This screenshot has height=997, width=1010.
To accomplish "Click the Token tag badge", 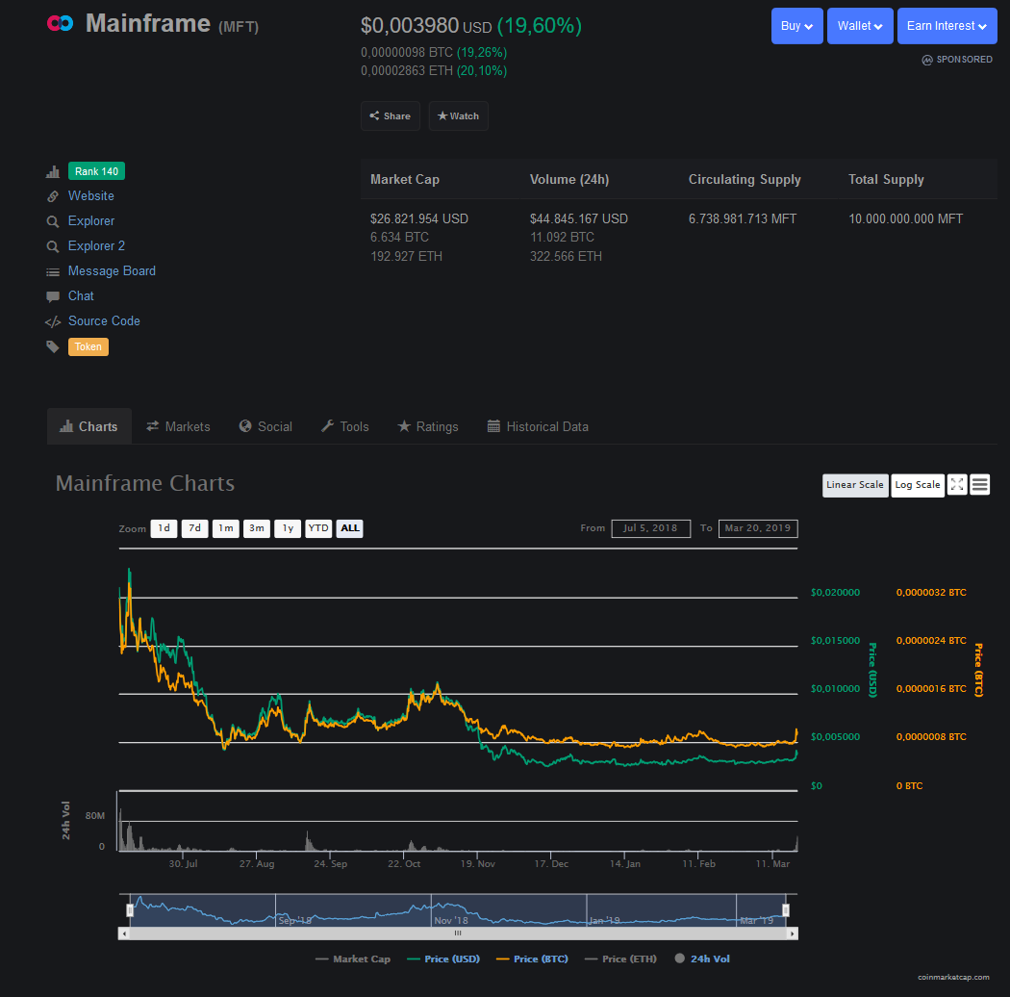I will [x=88, y=346].
